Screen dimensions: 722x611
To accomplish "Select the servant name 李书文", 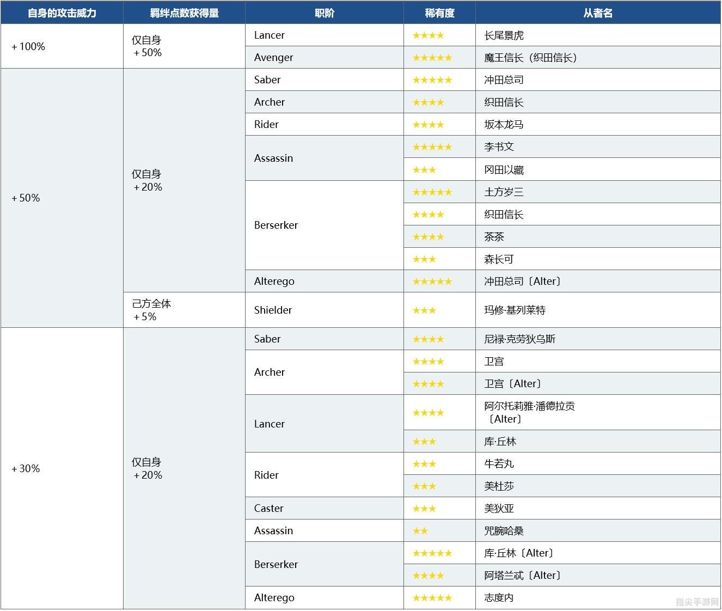I will (x=499, y=146).
